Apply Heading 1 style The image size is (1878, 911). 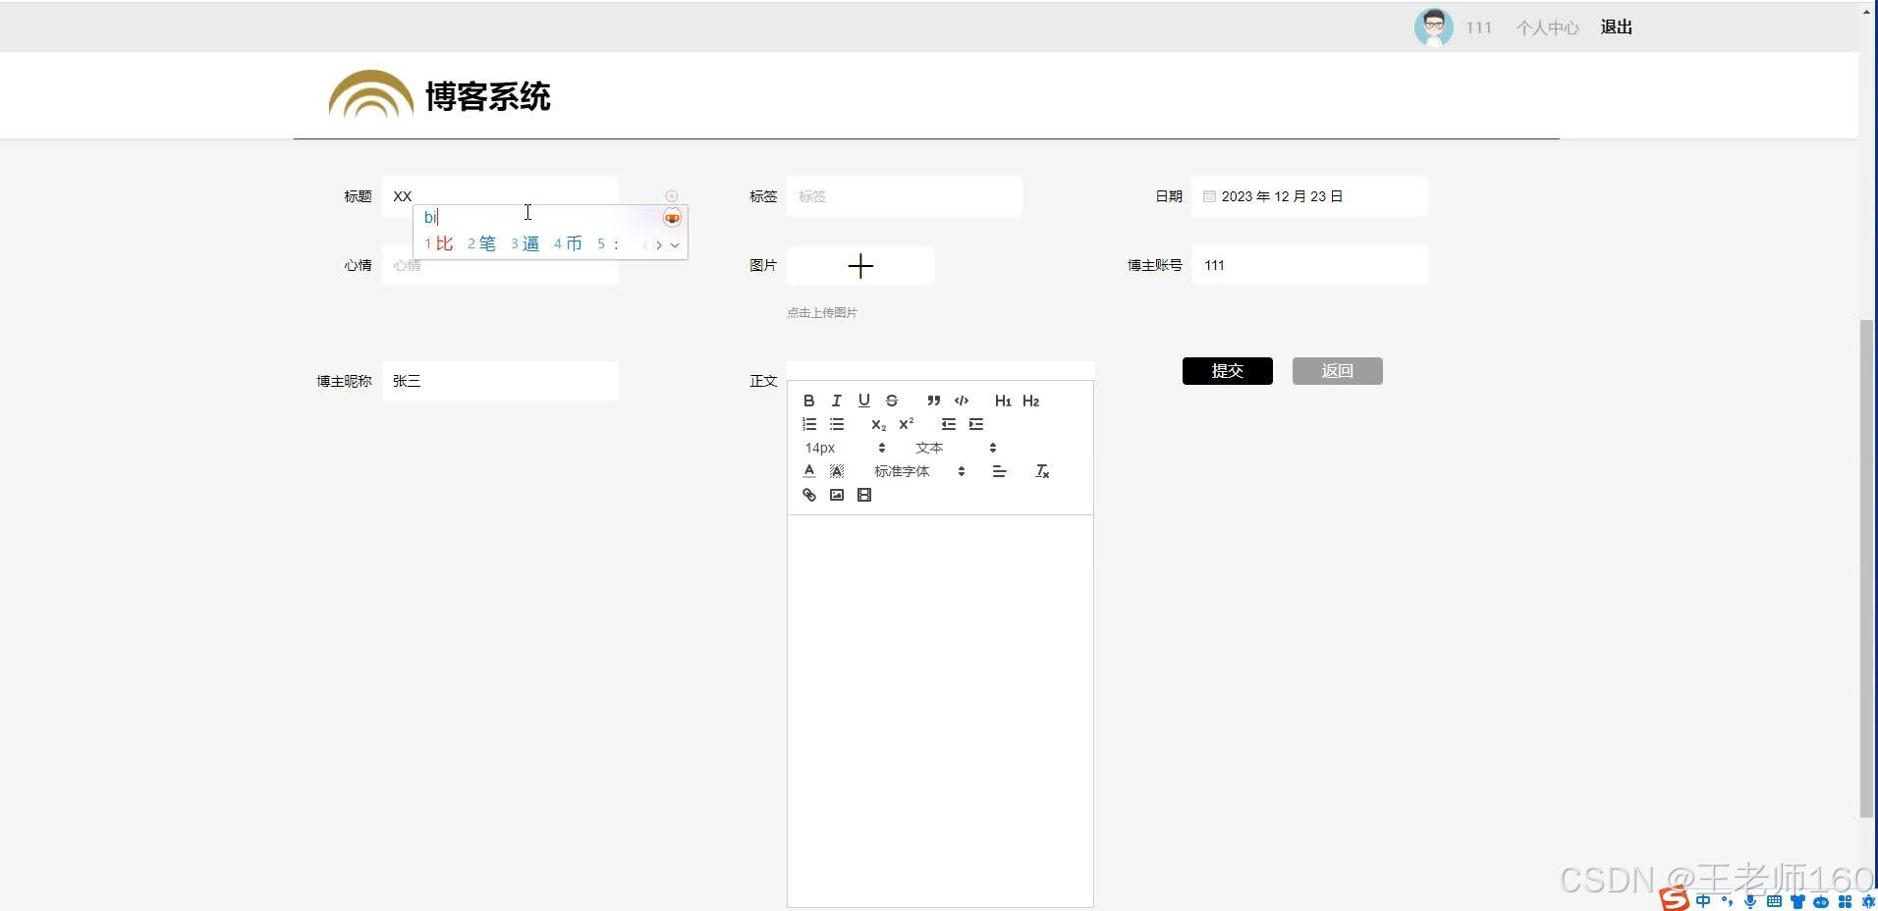(1003, 401)
